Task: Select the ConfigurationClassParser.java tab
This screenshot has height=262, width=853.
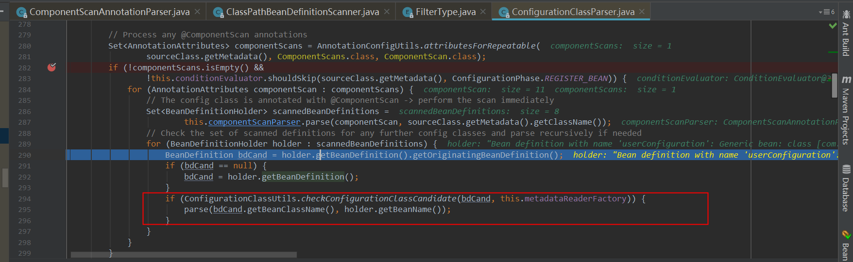Action: tap(573, 12)
